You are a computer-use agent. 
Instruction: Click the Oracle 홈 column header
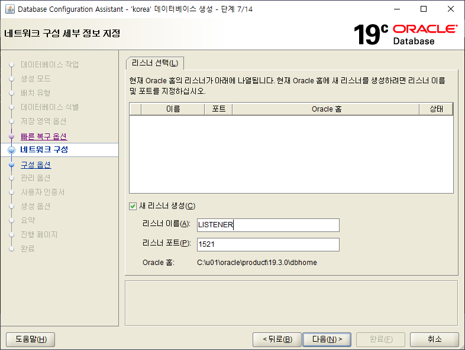tap(326, 109)
